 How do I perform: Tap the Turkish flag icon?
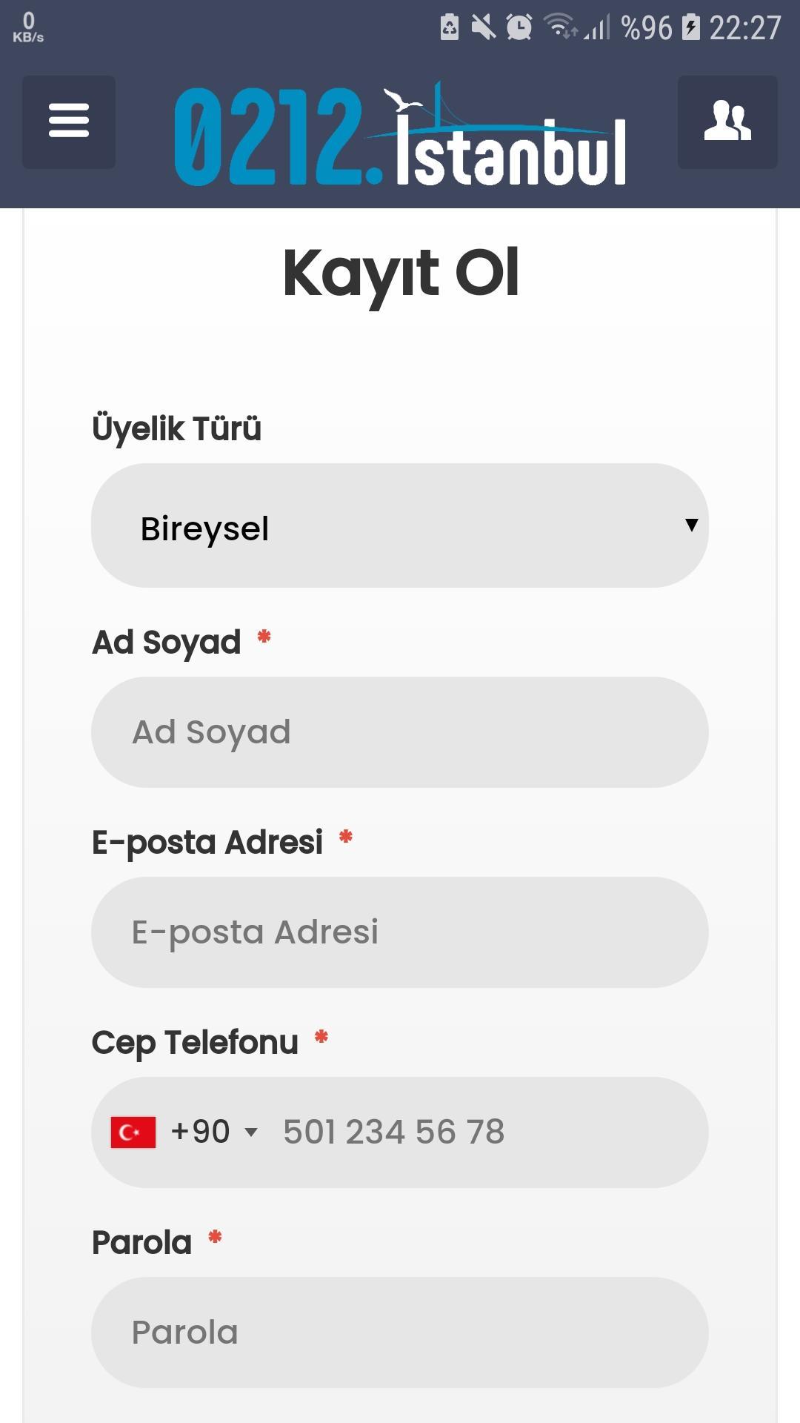133,1132
